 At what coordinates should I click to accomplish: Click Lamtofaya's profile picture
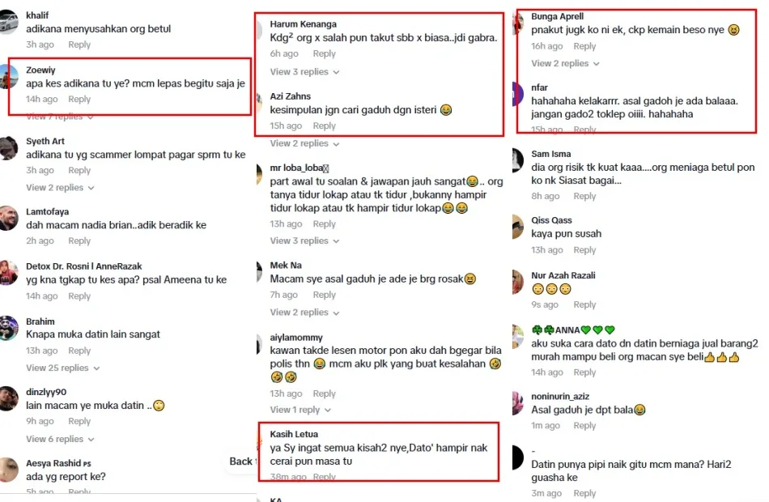(x=8, y=219)
